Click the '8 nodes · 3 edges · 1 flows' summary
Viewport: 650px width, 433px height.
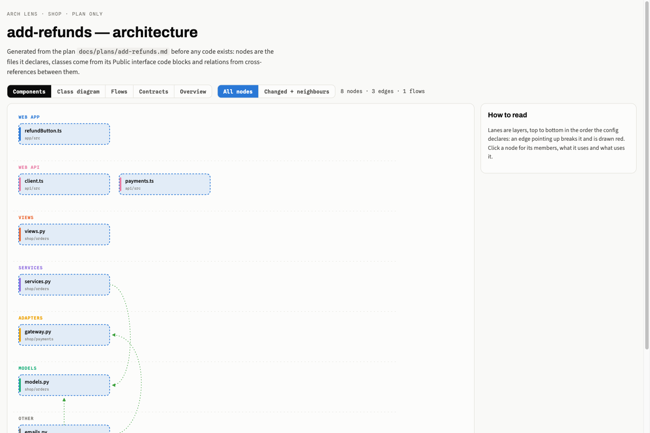point(383,91)
